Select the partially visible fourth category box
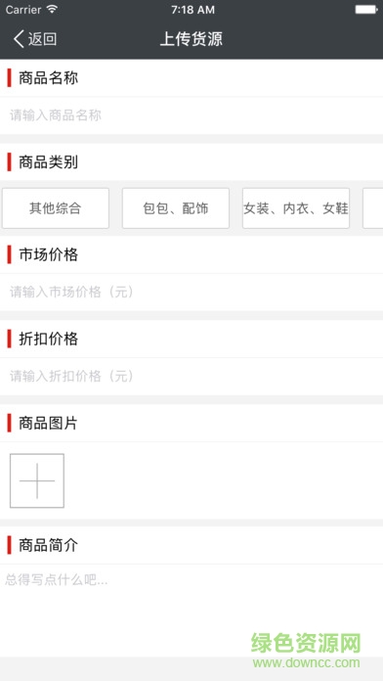The height and width of the screenshot is (681, 383). click(373, 208)
